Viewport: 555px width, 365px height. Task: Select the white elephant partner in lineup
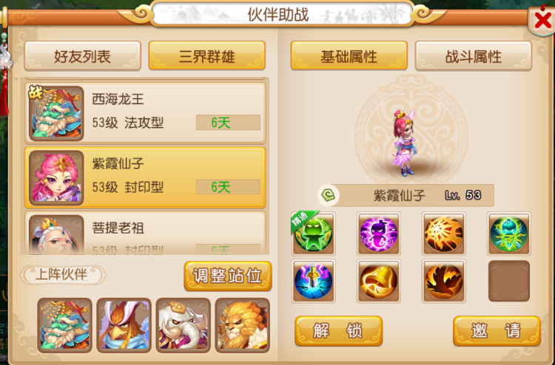coord(183,325)
